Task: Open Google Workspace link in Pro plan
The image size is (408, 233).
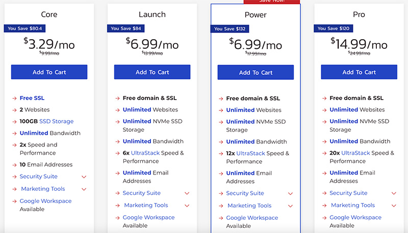Action: click(x=355, y=217)
